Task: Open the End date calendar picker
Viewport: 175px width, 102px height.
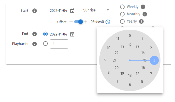Action: coord(72,34)
